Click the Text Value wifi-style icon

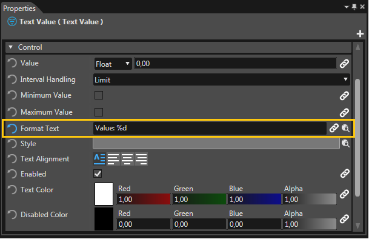pos(12,21)
